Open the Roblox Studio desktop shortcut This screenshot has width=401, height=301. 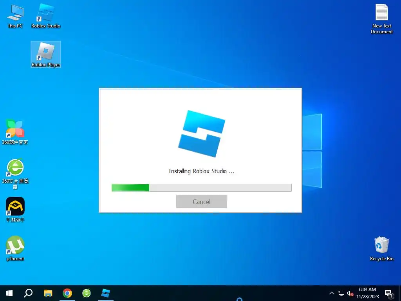[46, 16]
